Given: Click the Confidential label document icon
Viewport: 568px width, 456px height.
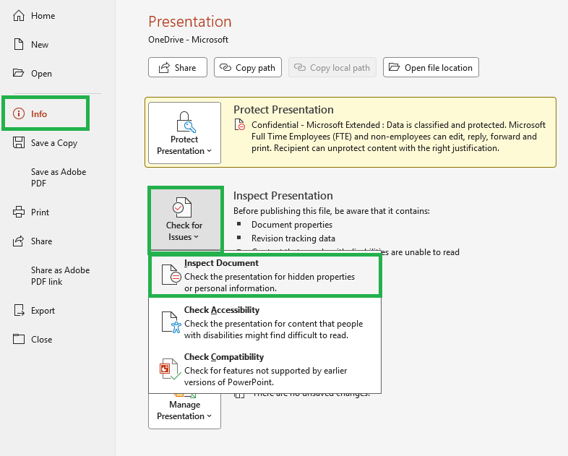Looking at the screenshot, I should 240,124.
